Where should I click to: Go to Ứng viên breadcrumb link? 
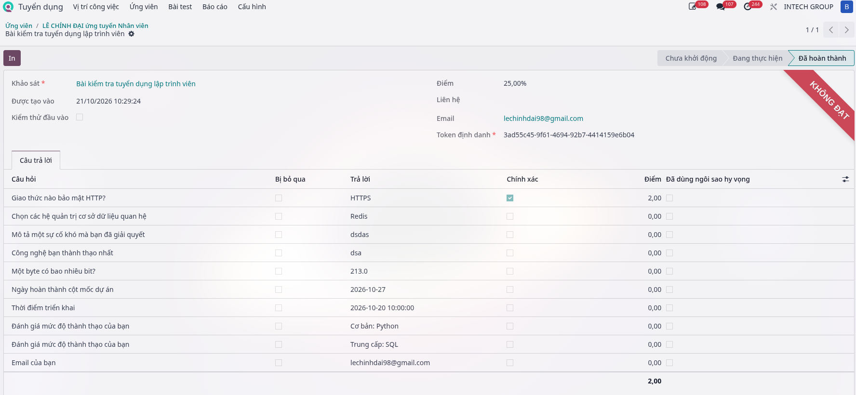(19, 26)
